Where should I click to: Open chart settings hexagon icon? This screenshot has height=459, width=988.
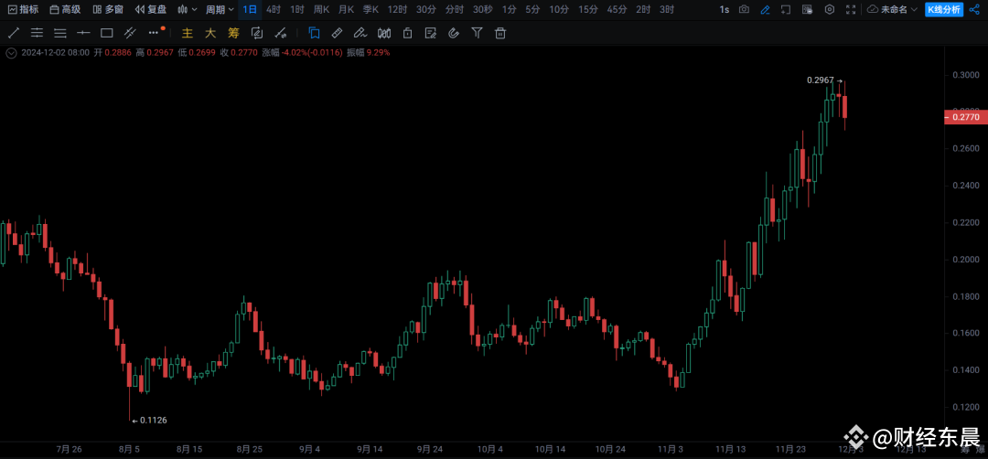pos(830,9)
